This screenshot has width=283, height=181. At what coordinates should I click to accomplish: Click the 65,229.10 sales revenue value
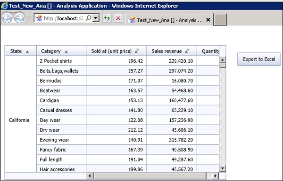(182, 110)
